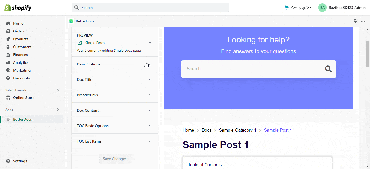Click the BetterDocs app icon in sidebar
This screenshot has height=169, width=370.
(x=8, y=119)
